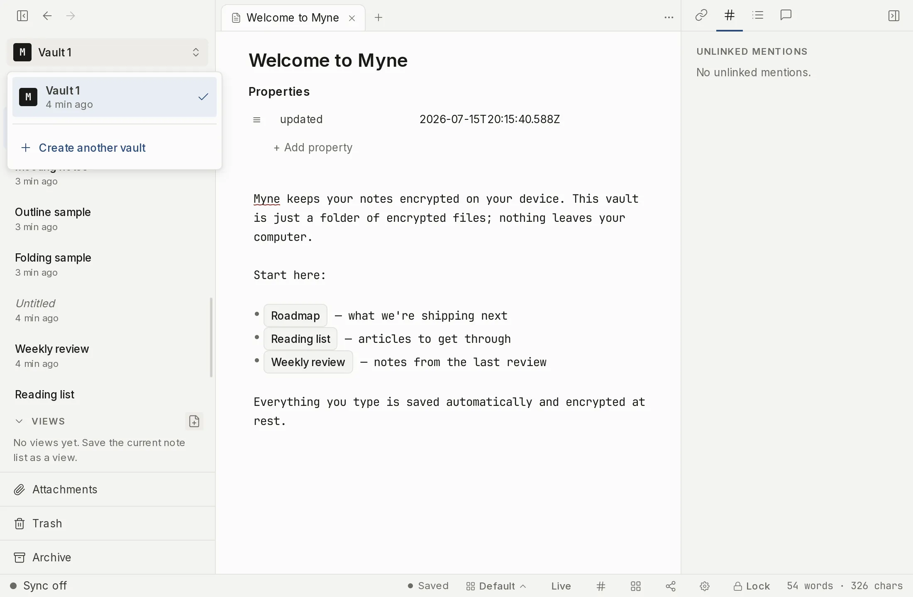Open the Trash folder
Image resolution: width=913 pixels, height=597 pixels.
(107, 524)
